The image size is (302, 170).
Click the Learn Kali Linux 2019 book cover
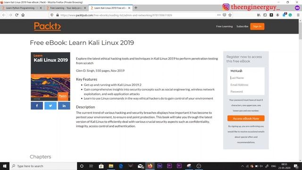pyautogui.click(x=50, y=76)
